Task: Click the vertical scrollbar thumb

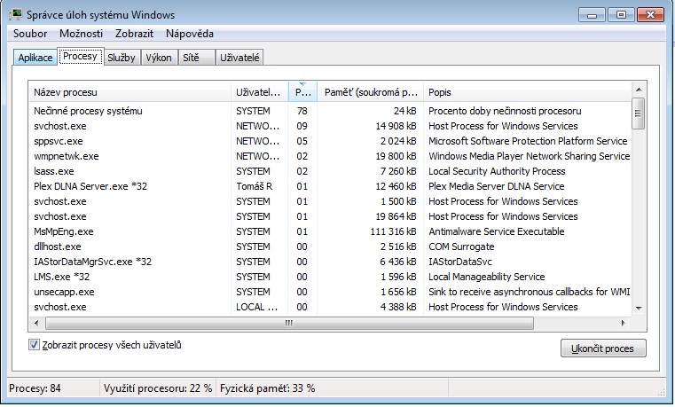Action: tap(638, 113)
